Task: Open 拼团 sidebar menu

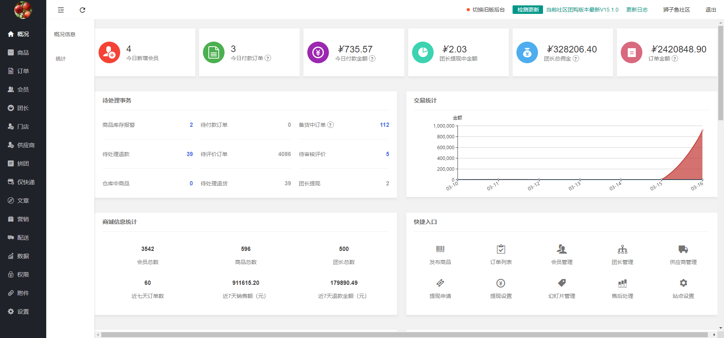Action: click(23, 163)
